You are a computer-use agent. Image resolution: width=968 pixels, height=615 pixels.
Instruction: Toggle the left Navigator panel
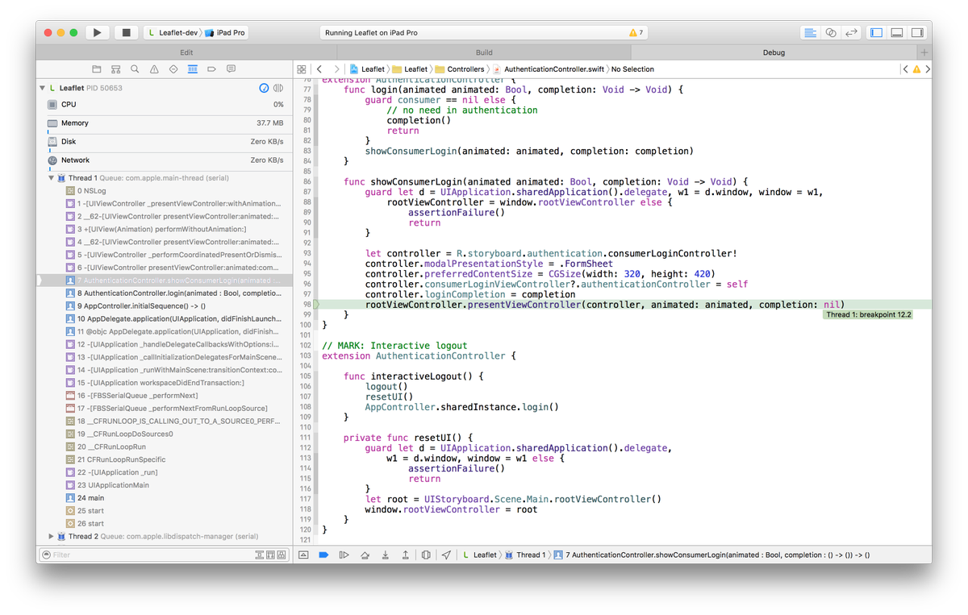(877, 33)
